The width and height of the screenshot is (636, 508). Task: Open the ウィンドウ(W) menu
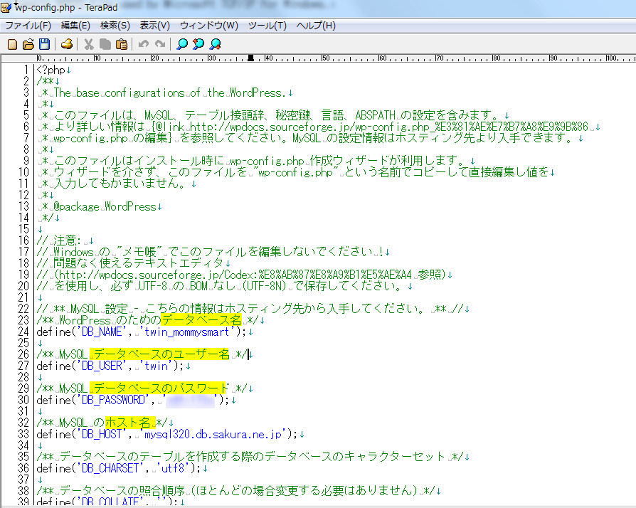(x=208, y=26)
